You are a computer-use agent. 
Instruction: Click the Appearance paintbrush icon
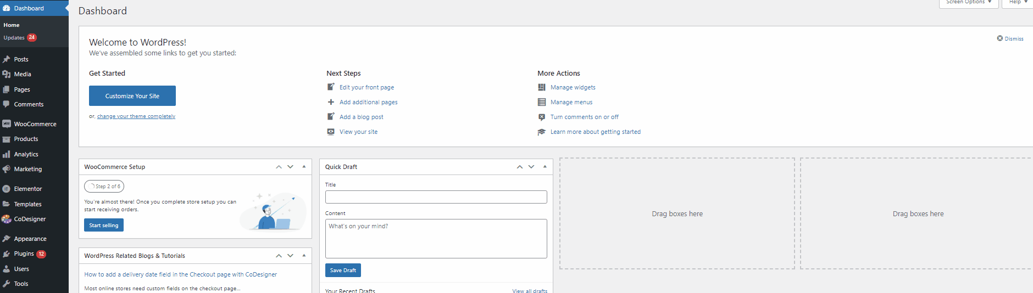click(x=7, y=239)
